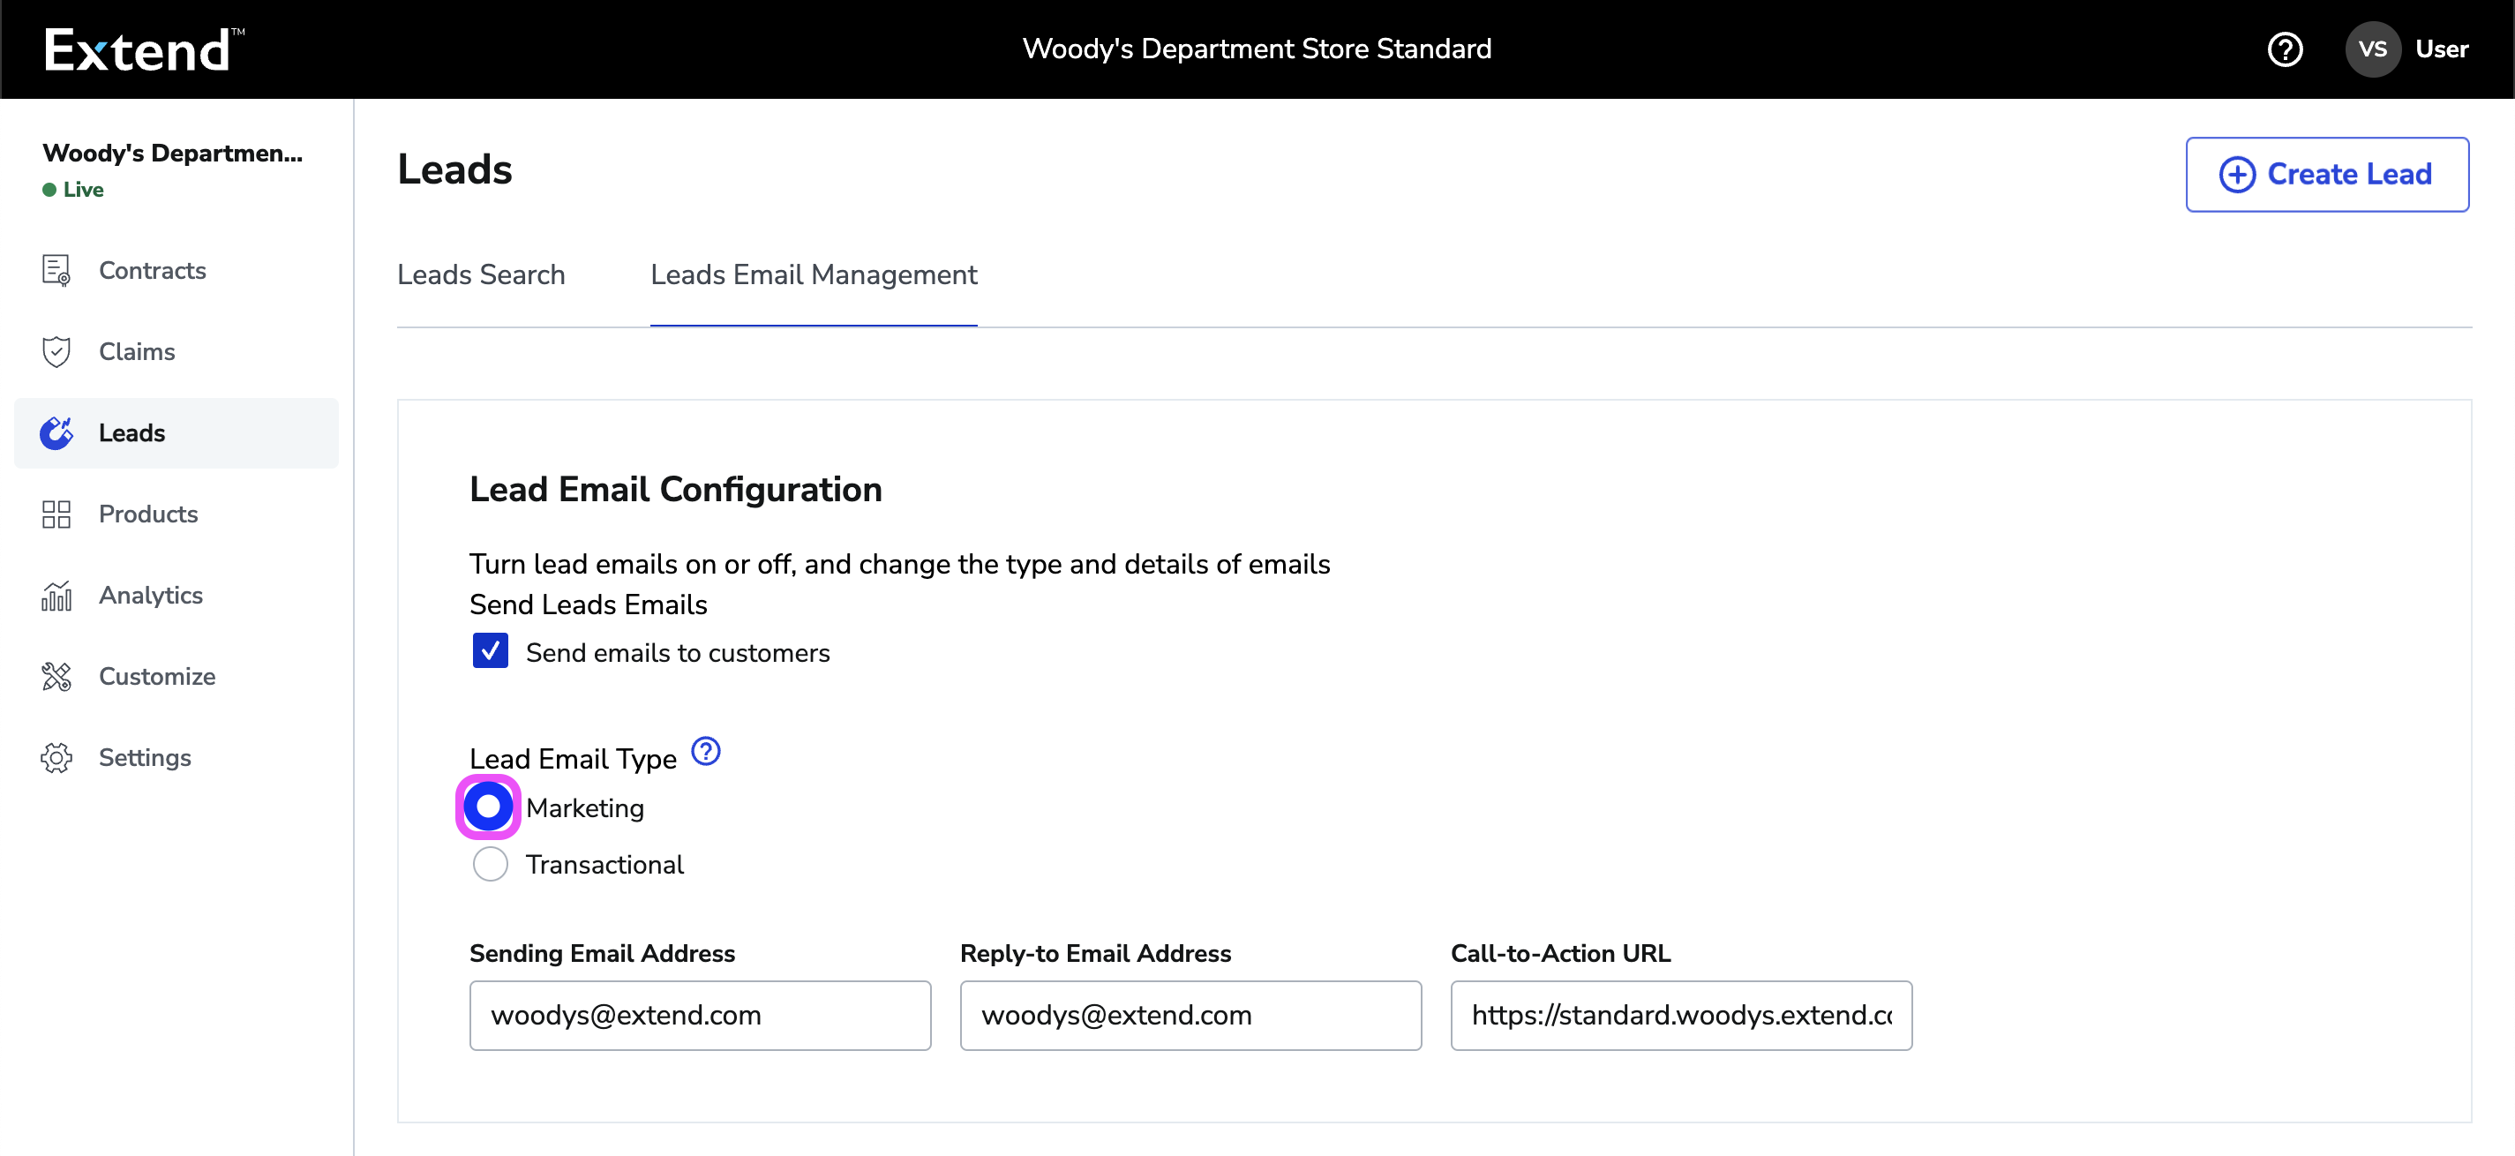Uncheck Send emails to customers checkbox
2515x1156 pixels.
[489, 650]
